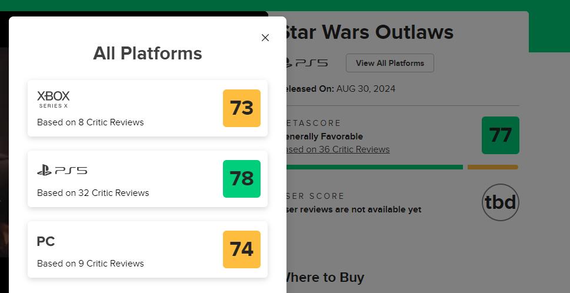This screenshot has height=293, width=570.
Task: Click the tbd user score circle
Action: tap(500, 202)
